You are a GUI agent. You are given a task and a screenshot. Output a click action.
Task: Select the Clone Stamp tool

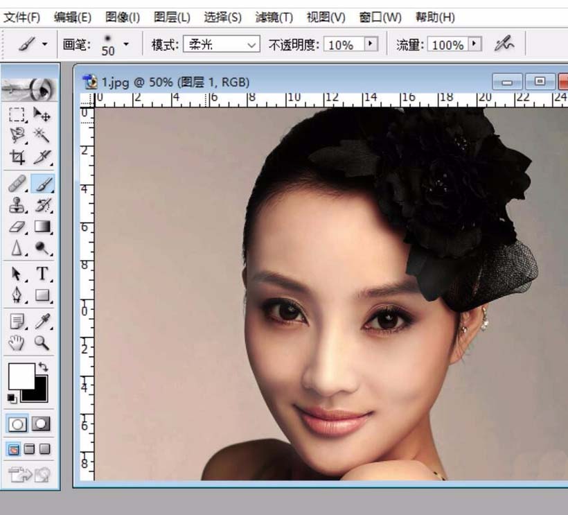(18, 205)
